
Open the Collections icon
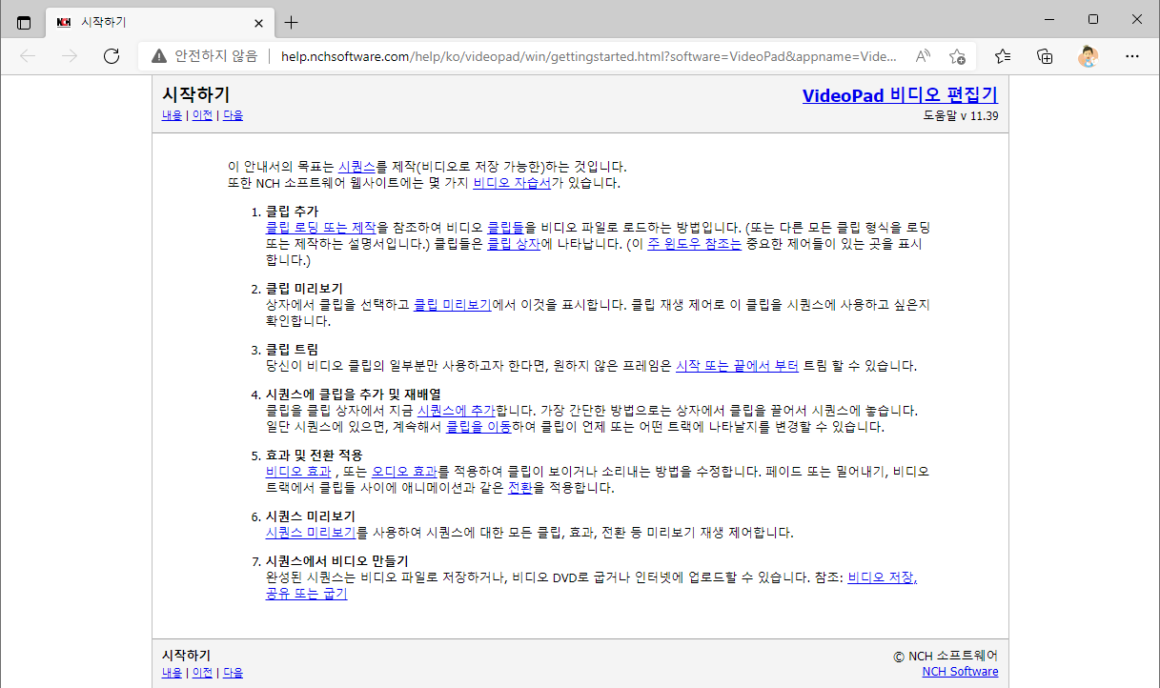[x=1046, y=56]
